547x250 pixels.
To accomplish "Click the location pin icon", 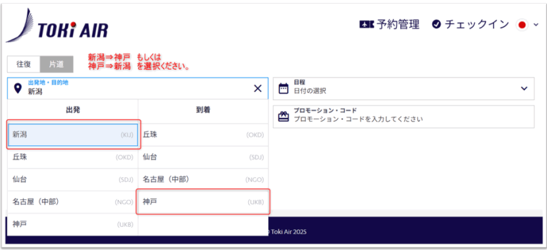I will pos(18,89).
